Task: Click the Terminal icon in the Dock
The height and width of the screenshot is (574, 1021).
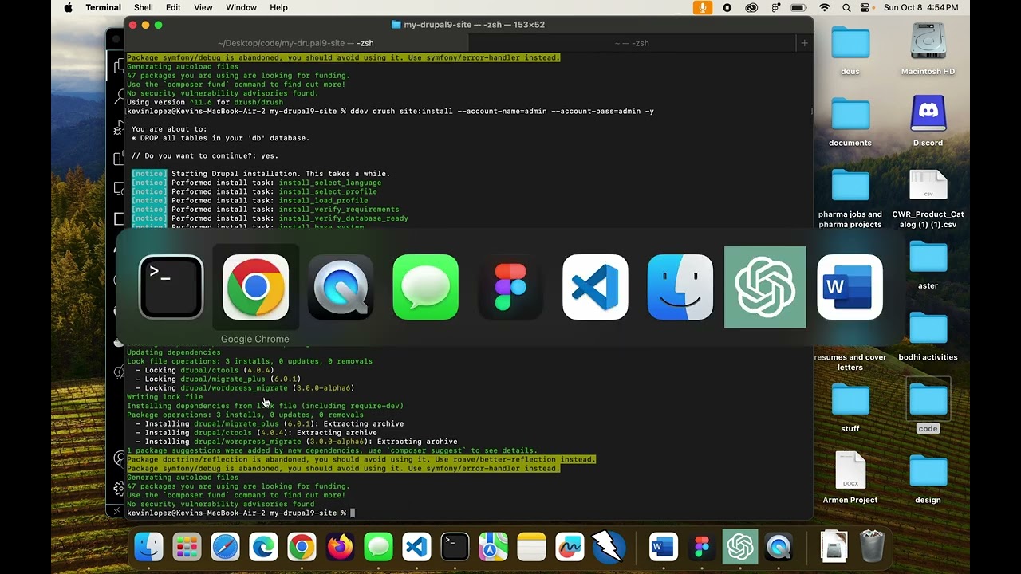Action: tap(455, 547)
